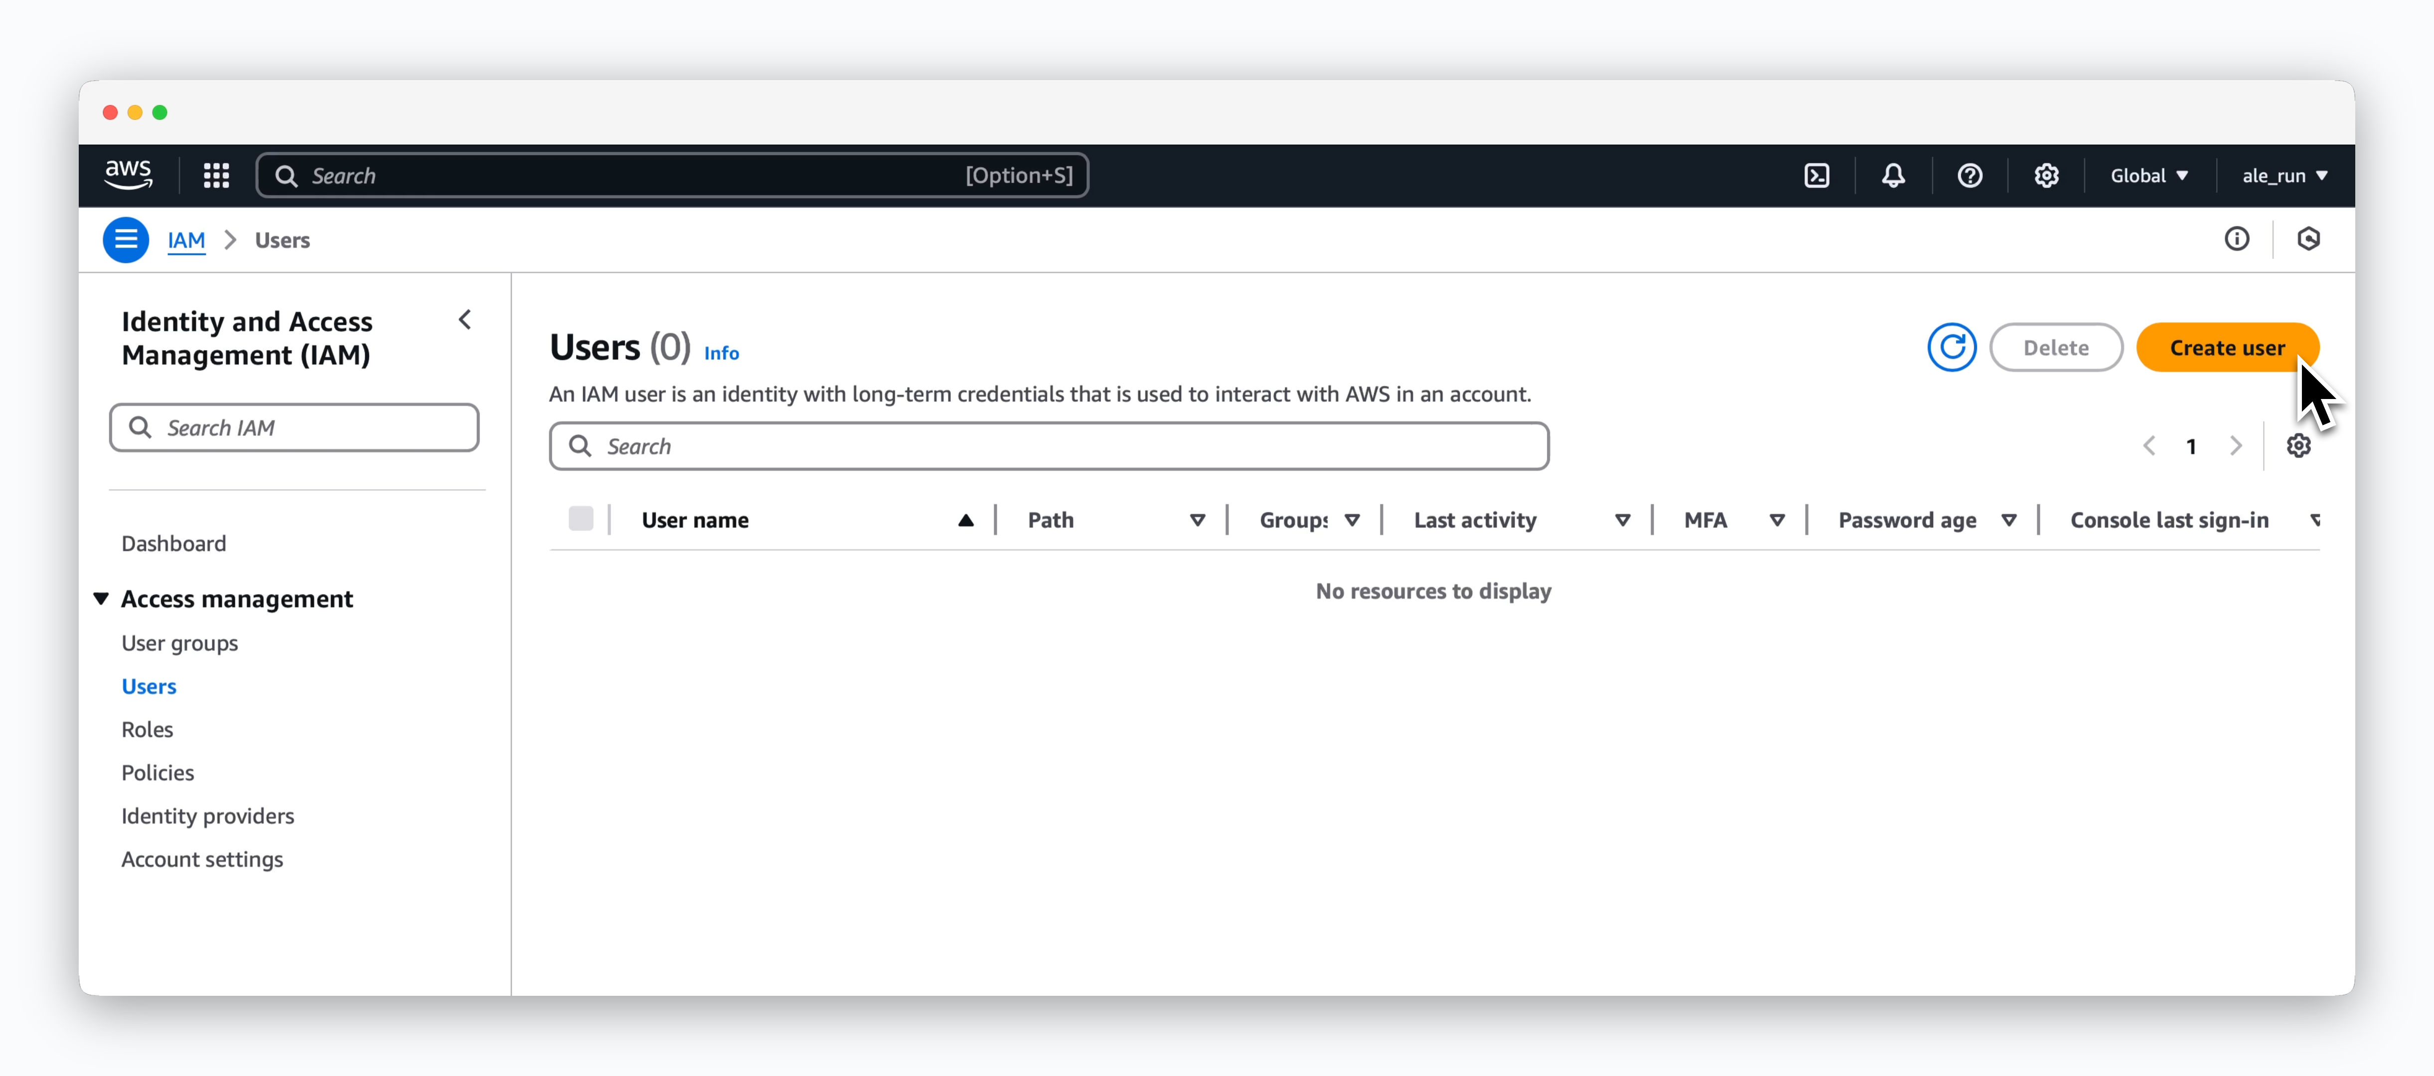Click the Delete button
This screenshot has height=1076, width=2434.
[2055, 348]
